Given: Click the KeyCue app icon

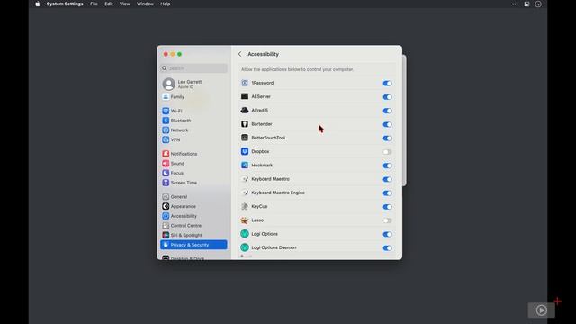Looking at the screenshot, I should [x=245, y=206].
